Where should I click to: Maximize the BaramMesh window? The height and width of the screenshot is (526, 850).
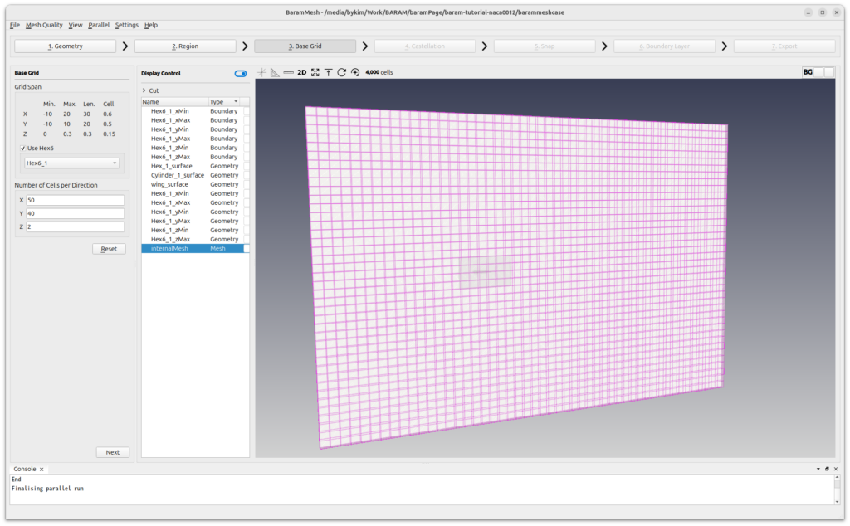[823, 12]
